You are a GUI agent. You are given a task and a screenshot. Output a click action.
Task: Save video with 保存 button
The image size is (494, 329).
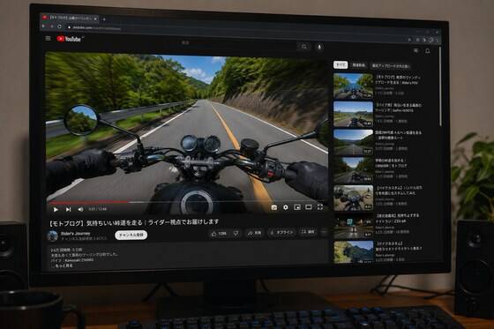(x=308, y=232)
